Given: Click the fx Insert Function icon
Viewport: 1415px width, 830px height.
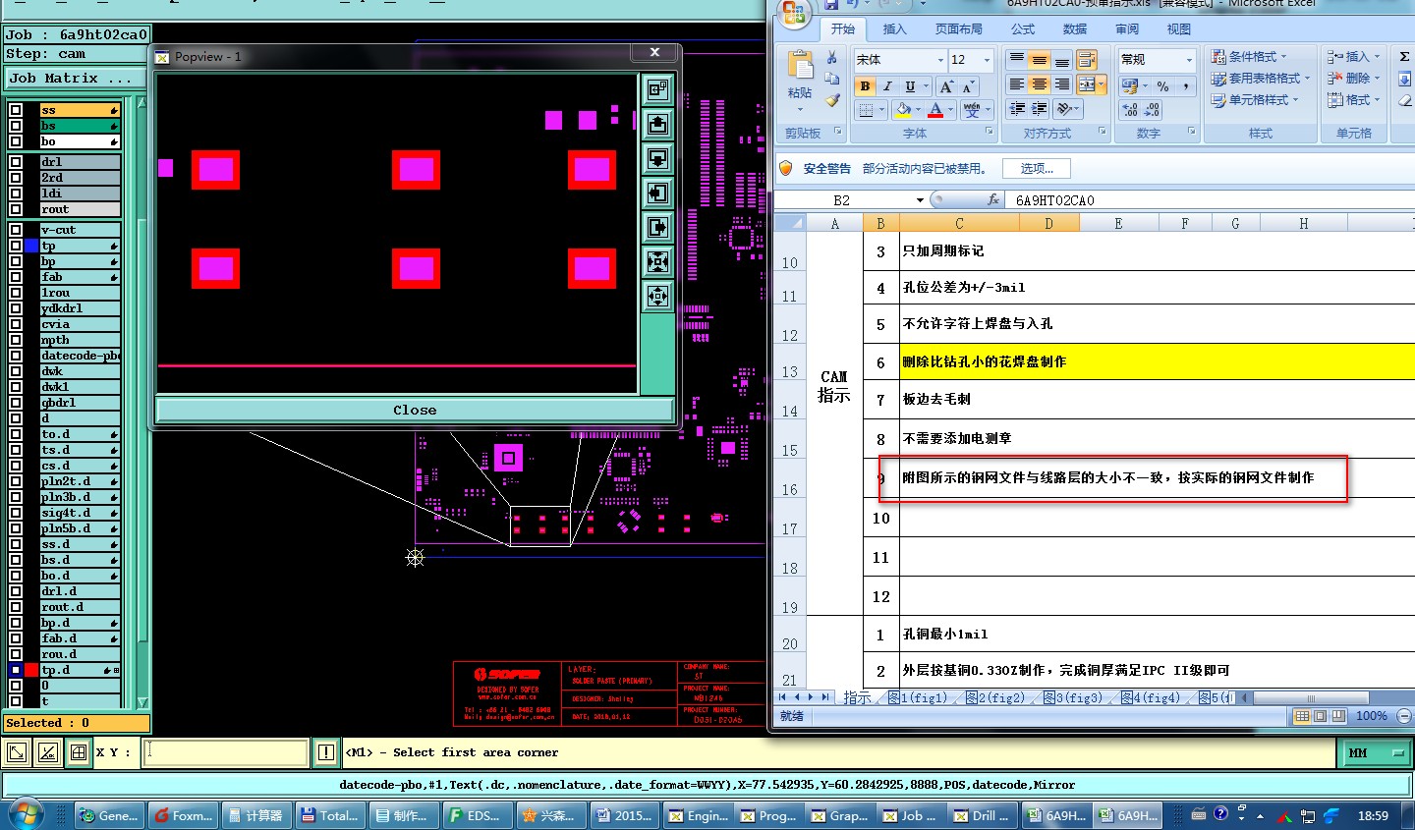Looking at the screenshot, I should point(993,199).
